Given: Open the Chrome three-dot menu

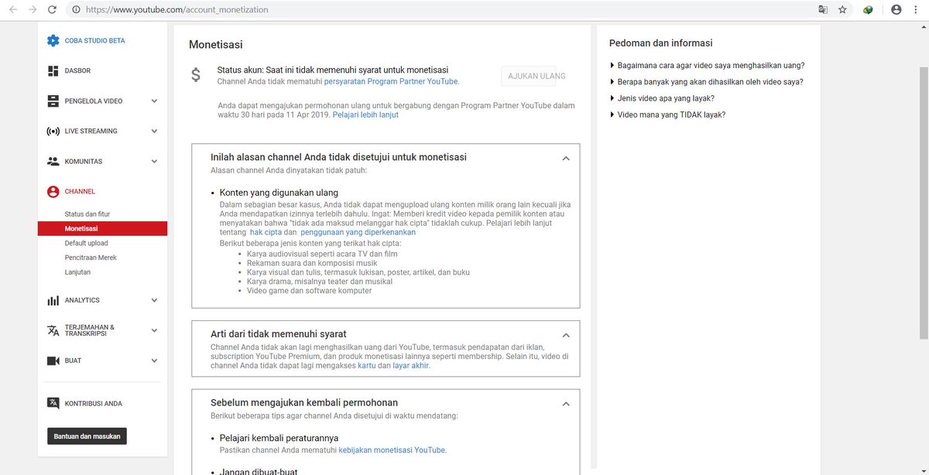Looking at the screenshot, I should click(x=916, y=10).
